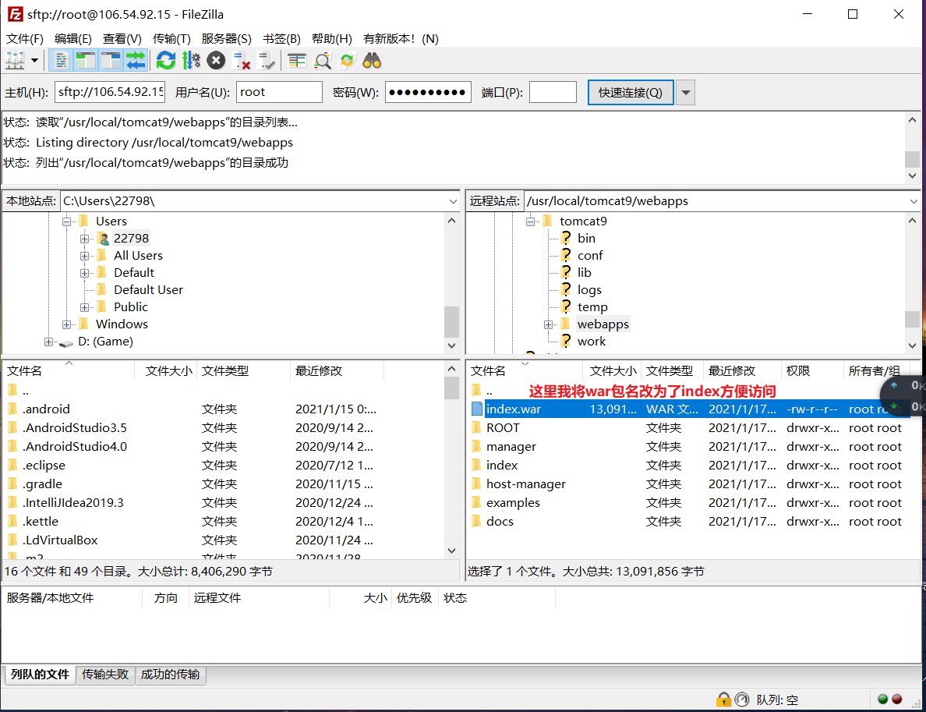Toggle remote directory tree display
This screenshot has width=926, height=712.
(x=111, y=61)
